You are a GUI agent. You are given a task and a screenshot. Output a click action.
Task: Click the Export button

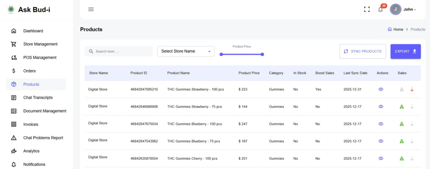tap(405, 51)
